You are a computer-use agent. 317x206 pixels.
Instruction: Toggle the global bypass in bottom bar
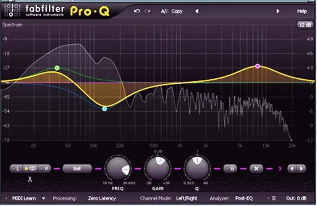[x=271, y=198]
